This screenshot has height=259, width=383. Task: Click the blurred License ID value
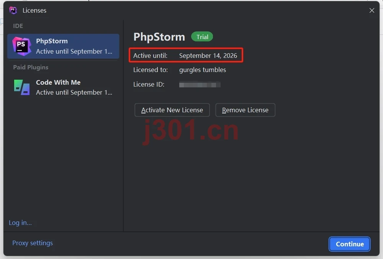point(200,85)
